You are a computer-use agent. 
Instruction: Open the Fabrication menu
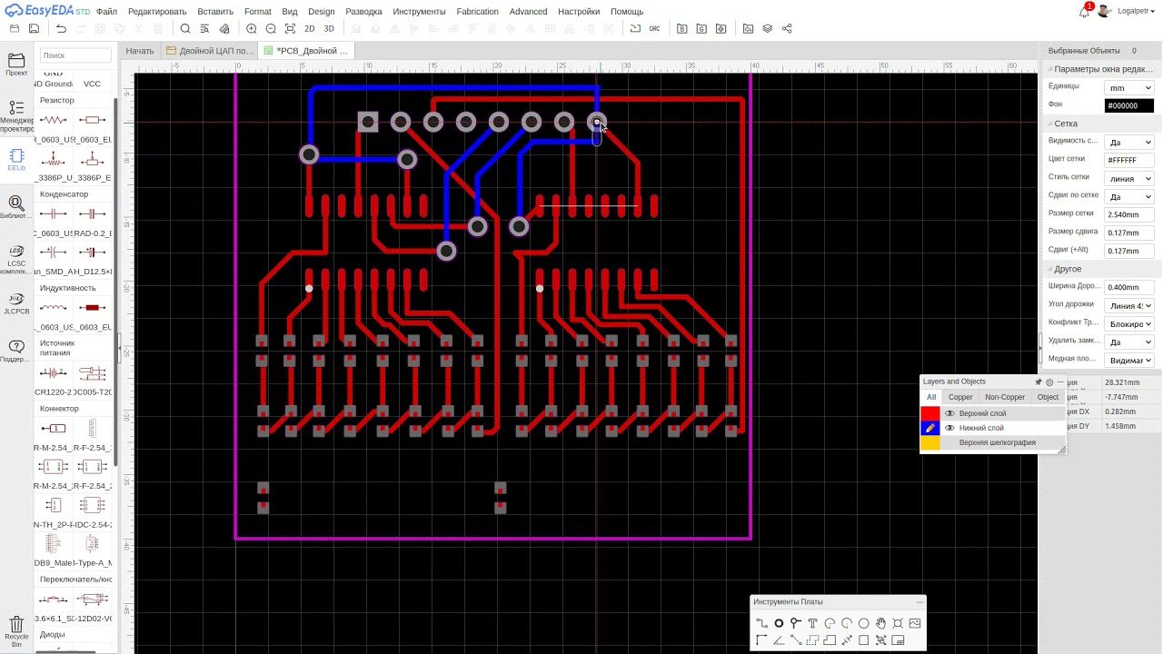pyautogui.click(x=478, y=12)
